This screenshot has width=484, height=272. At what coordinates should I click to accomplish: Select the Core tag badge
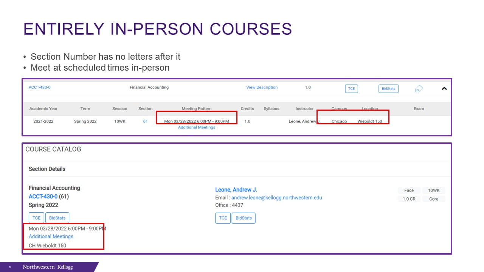click(x=433, y=199)
